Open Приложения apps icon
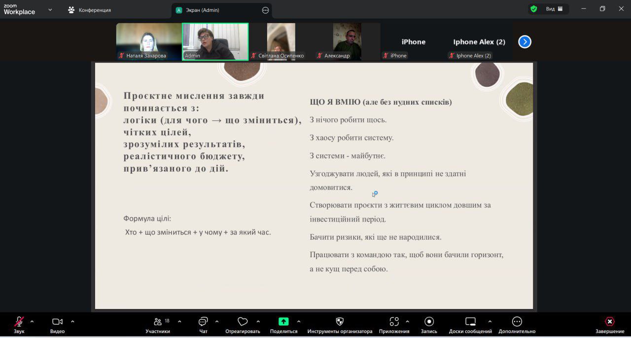This screenshot has height=338, width=631. pyautogui.click(x=394, y=322)
